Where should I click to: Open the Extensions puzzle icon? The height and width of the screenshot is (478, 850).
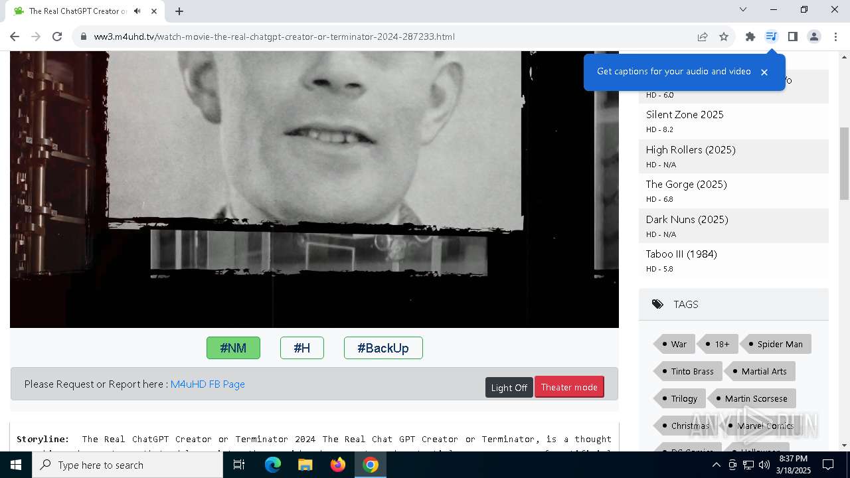coord(750,37)
